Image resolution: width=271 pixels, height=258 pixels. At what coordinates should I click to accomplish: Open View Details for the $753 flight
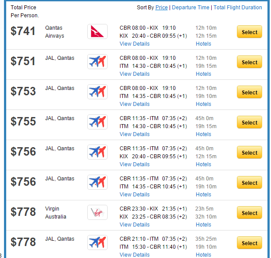point(135,104)
